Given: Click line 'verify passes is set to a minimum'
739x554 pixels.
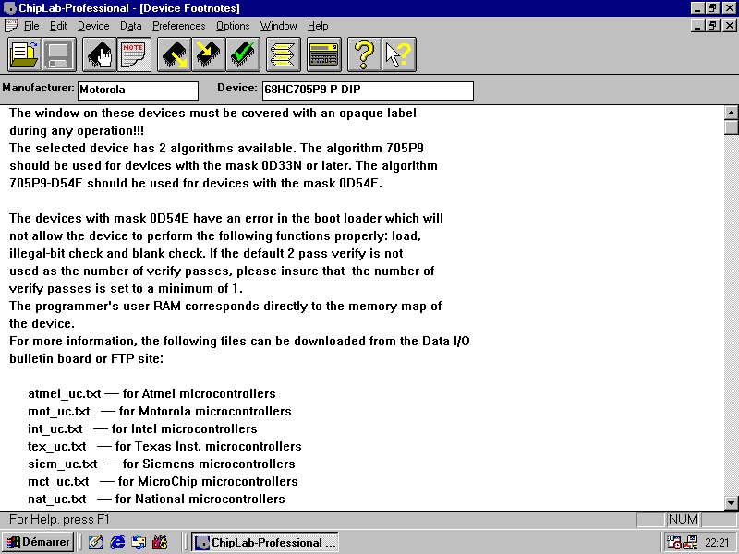Looking at the screenshot, I should (126, 288).
